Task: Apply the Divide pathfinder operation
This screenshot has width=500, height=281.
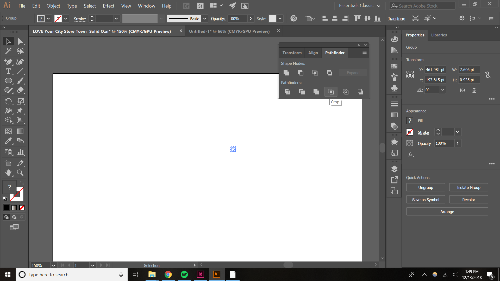Action: coord(287,92)
